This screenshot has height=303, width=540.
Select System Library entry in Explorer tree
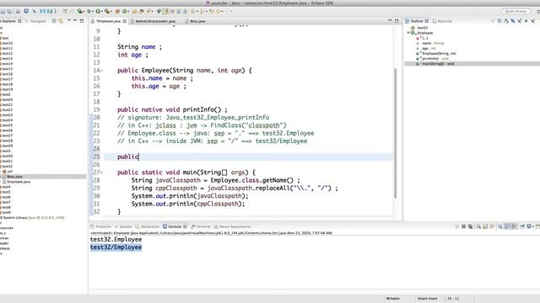33,217
